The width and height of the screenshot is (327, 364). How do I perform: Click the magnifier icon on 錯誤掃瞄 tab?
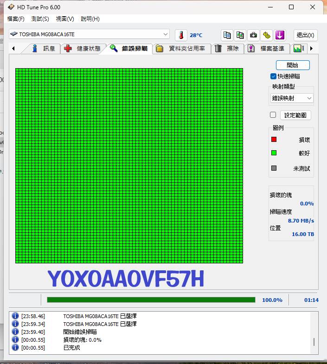point(114,48)
